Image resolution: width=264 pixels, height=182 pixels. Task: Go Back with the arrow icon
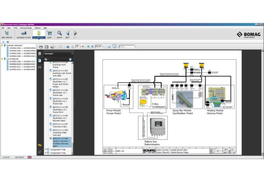tap(67, 34)
